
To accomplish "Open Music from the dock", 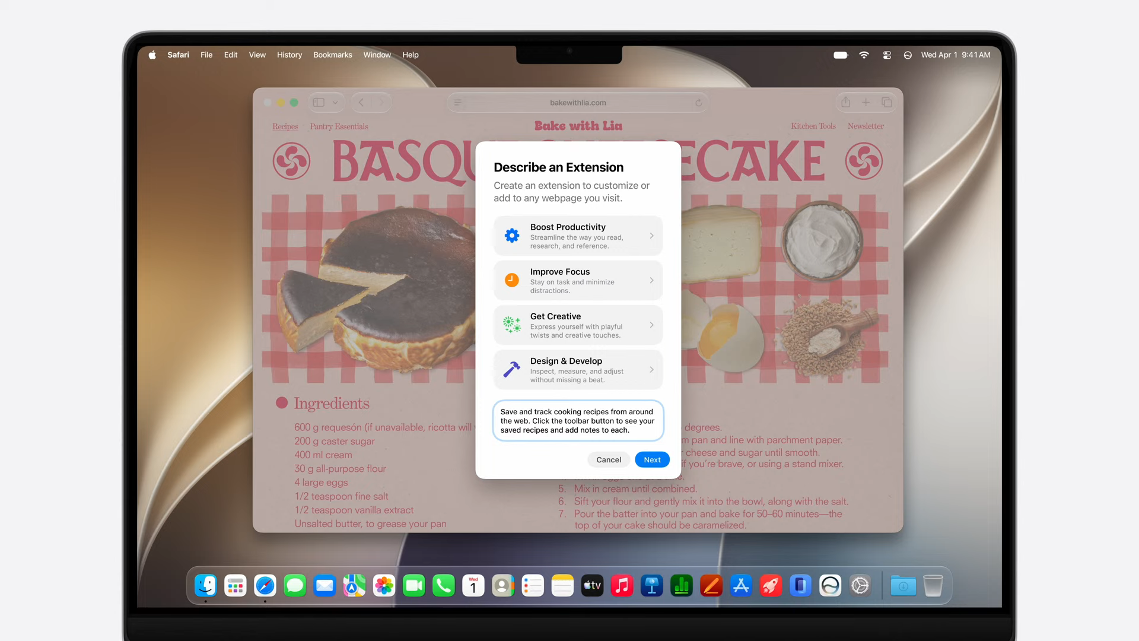I will point(622,586).
